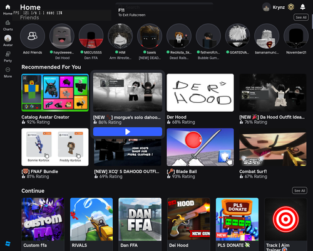
Task: Click the Combat Surf! title text
Action: coord(253,171)
